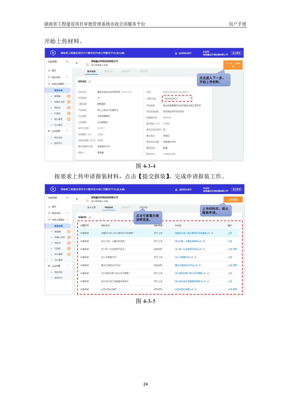Delete 建设工程规划许可证.pdf via red X

pyautogui.click(x=200, y=265)
